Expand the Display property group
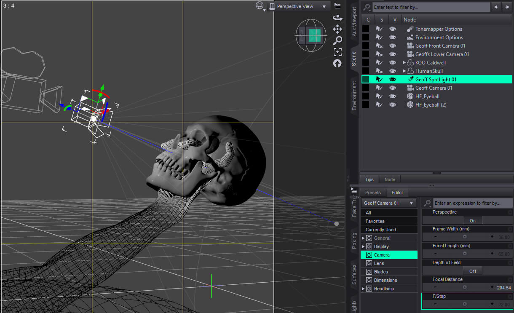 click(x=363, y=246)
